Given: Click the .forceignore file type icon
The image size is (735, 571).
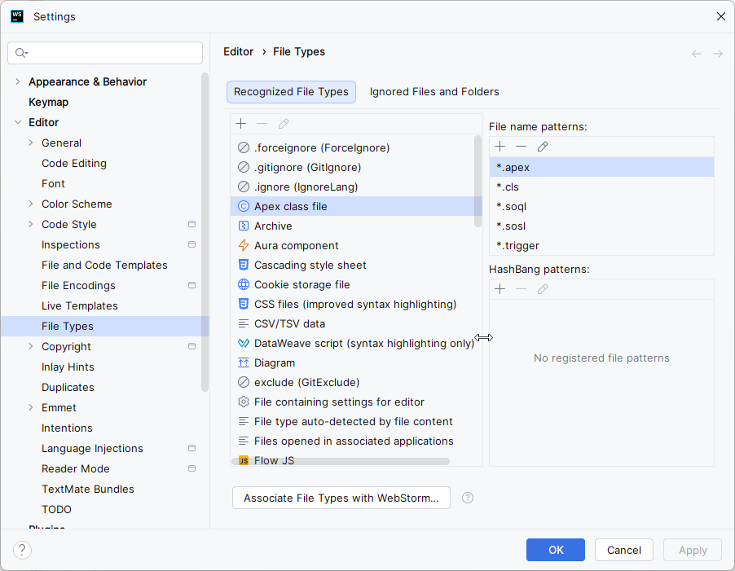Looking at the screenshot, I should click(x=244, y=147).
